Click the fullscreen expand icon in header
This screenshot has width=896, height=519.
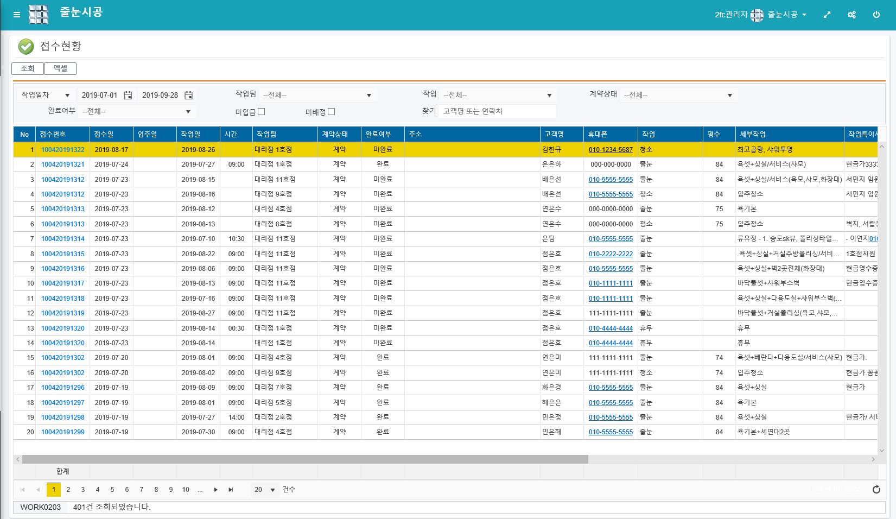(x=827, y=15)
